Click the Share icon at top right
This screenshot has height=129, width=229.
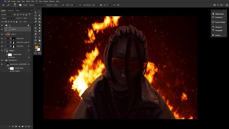coord(227,5)
